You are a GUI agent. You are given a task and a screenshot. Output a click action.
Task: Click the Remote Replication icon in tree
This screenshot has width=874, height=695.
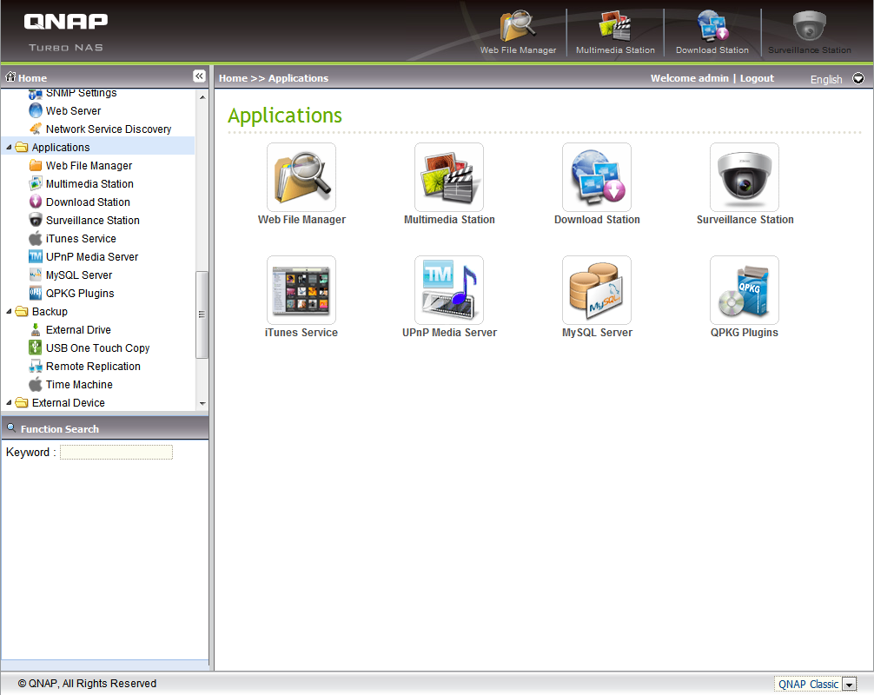coord(36,366)
